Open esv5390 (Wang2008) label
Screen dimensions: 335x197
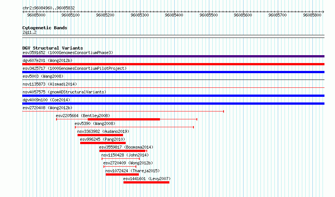[x=95, y=123]
